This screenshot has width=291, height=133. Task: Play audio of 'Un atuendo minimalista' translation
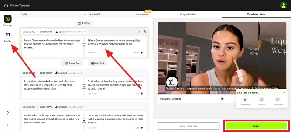click(x=142, y=127)
